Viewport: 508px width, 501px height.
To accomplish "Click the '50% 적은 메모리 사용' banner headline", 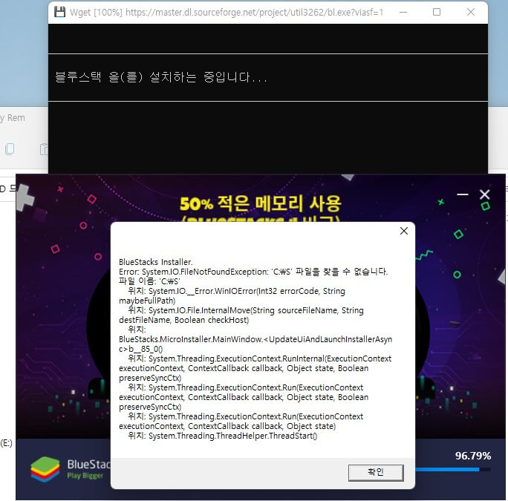I will point(261,203).
